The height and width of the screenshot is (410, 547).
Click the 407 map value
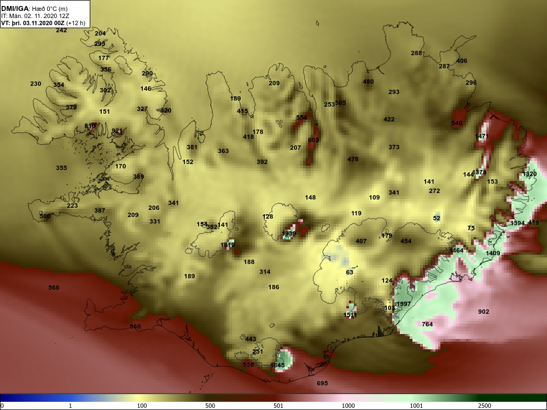click(361, 241)
